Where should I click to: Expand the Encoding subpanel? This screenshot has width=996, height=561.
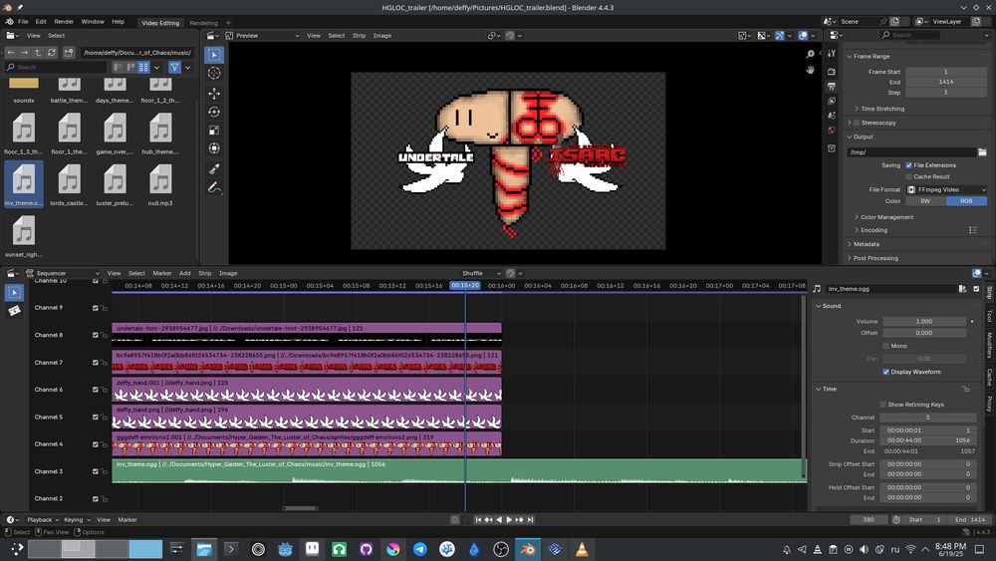[x=873, y=230]
